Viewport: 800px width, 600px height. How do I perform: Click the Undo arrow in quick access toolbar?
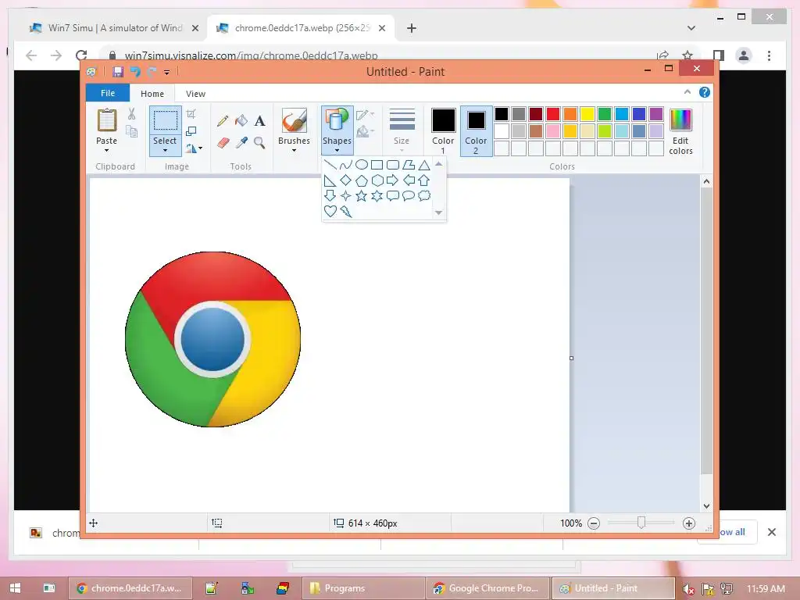pos(135,72)
